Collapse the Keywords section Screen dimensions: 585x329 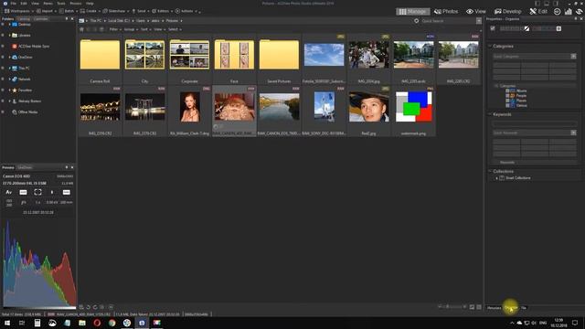click(490, 114)
